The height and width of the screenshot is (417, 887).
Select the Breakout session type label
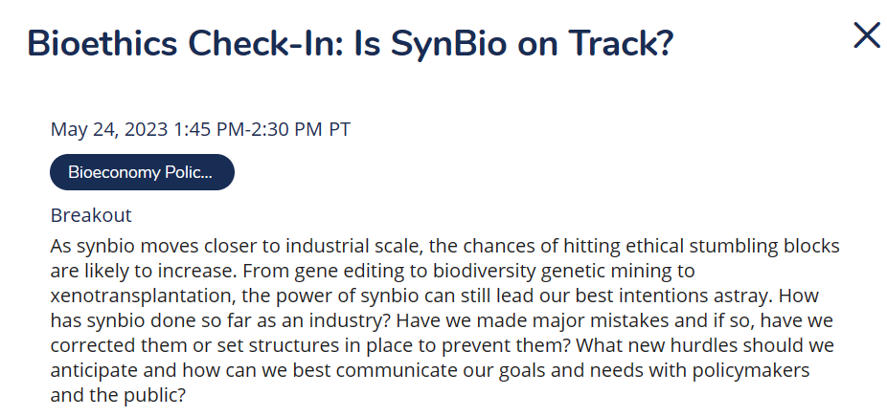coord(91,215)
